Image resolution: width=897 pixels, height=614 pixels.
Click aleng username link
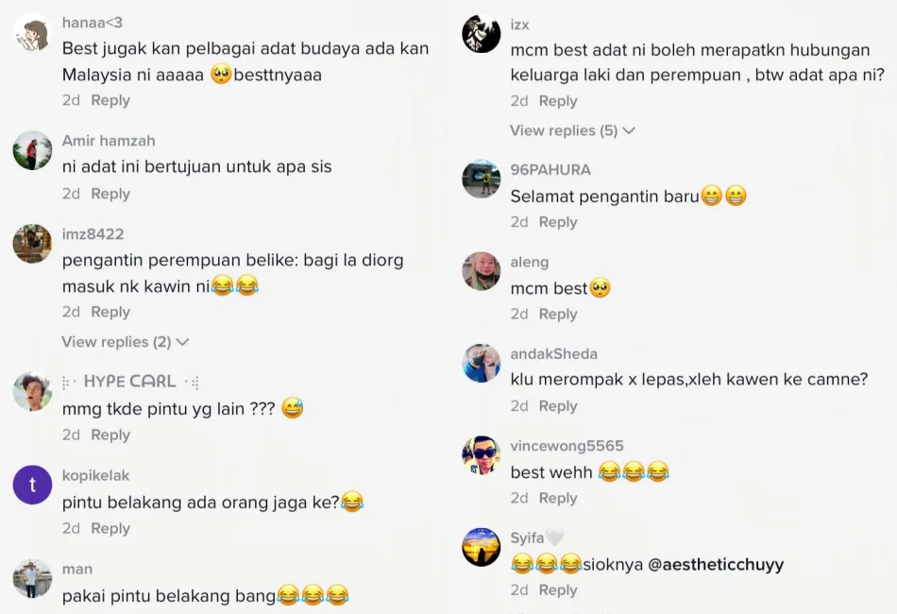click(x=530, y=262)
